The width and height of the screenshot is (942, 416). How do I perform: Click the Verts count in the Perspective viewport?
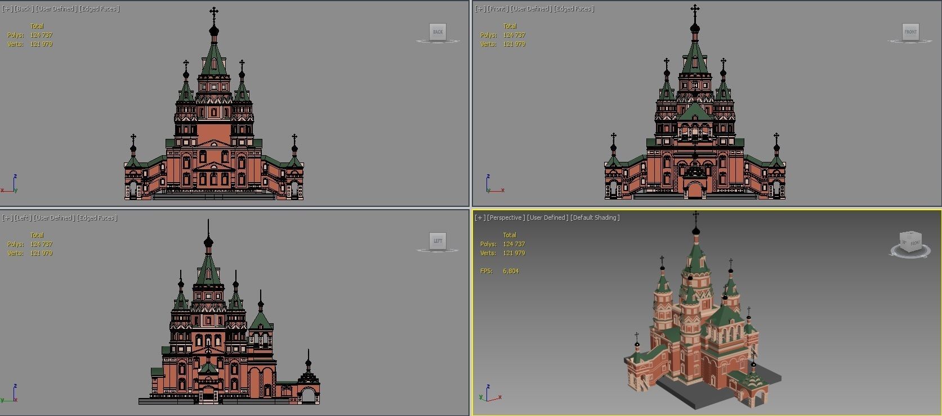[514, 253]
